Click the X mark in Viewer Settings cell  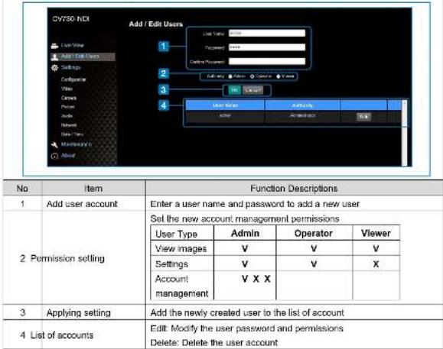[x=376, y=264]
